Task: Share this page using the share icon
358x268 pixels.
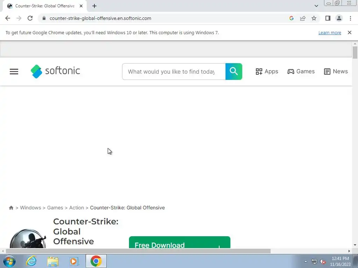Action: tap(303, 18)
